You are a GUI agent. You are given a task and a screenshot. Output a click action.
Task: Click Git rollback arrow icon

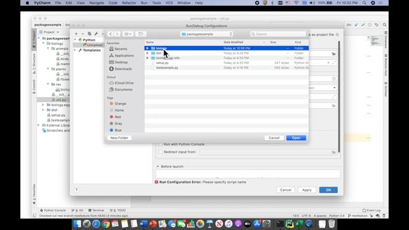point(376,25)
